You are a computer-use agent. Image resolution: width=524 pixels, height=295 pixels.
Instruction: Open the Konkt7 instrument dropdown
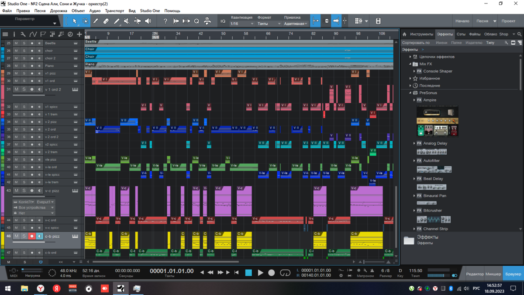click(24, 202)
